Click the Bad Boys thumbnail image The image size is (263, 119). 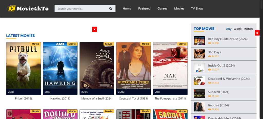coord(199,41)
